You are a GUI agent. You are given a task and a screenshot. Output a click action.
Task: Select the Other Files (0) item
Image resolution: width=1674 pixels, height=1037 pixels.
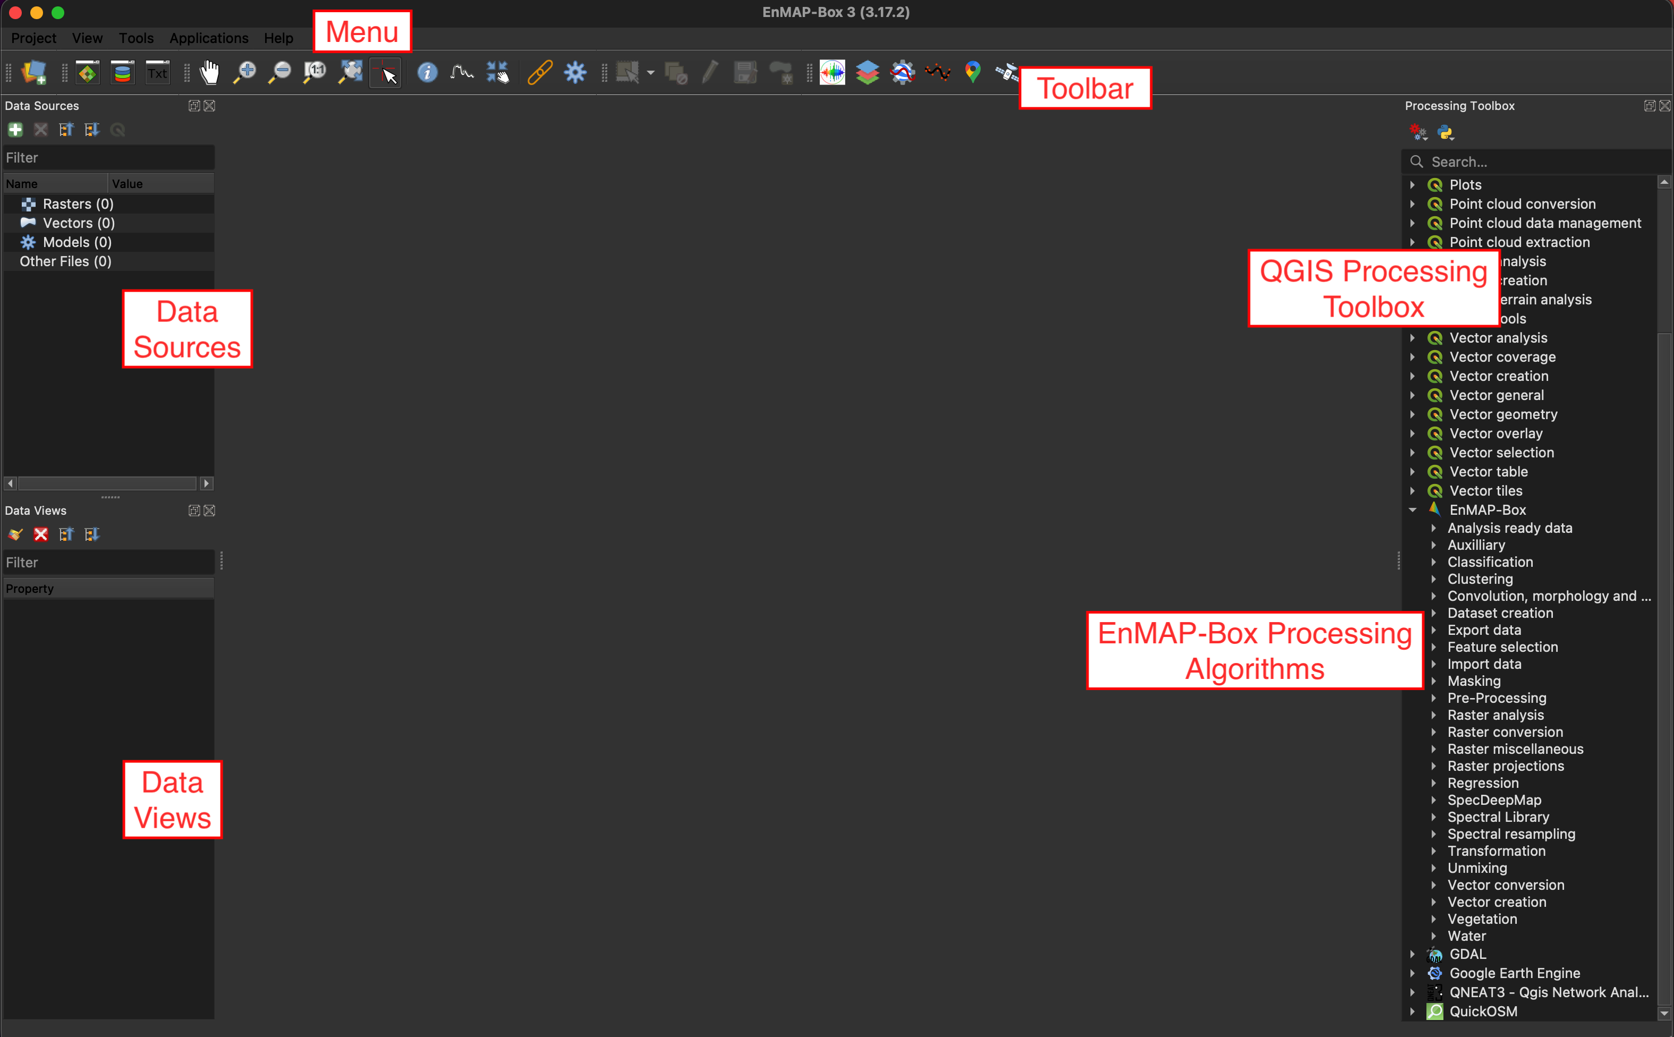click(x=66, y=261)
